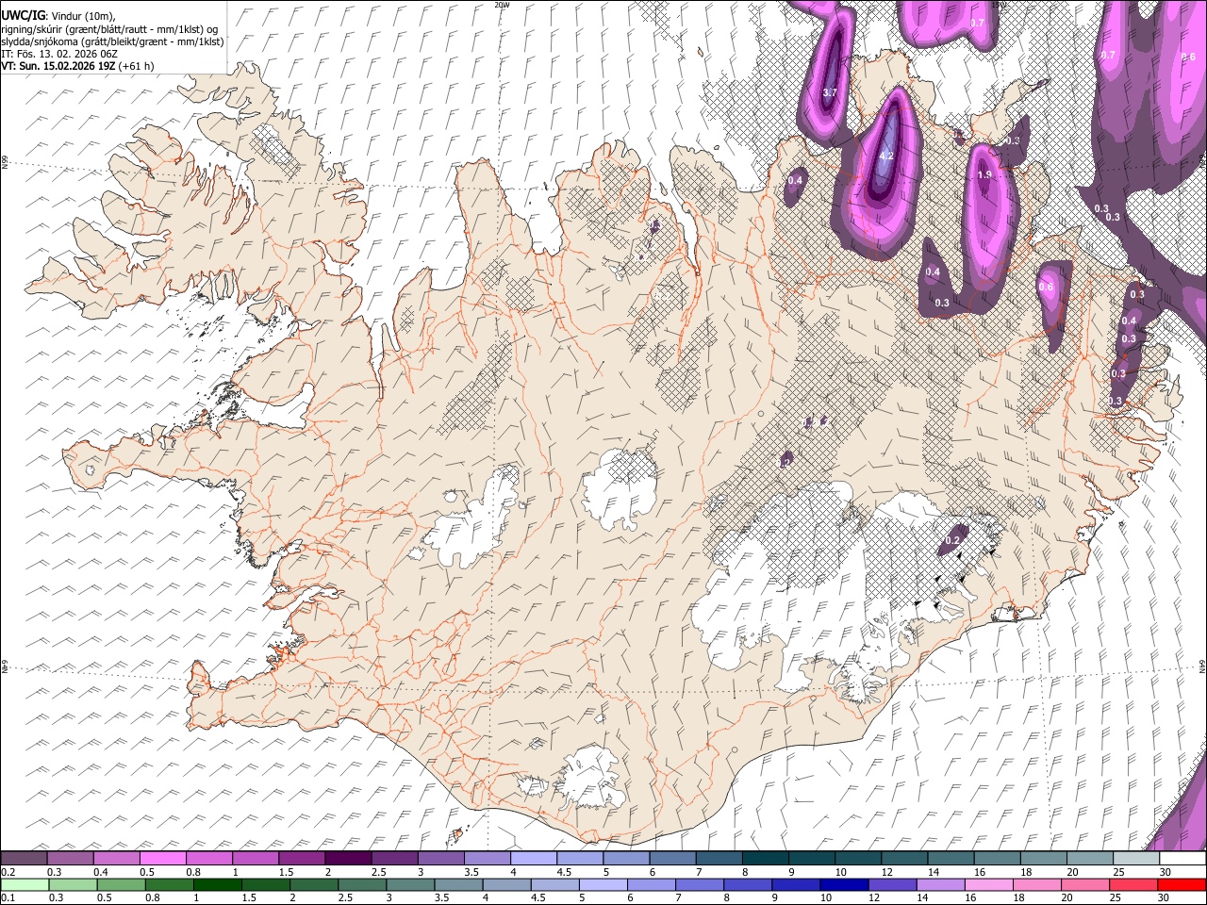Click the '0.2' label under the upper scale

pos(8,872)
